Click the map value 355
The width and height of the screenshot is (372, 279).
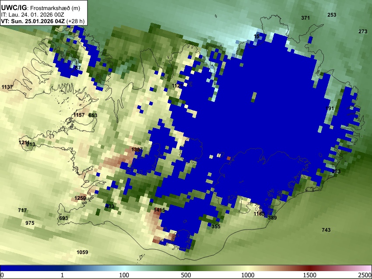pyautogui.click(x=216, y=227)
